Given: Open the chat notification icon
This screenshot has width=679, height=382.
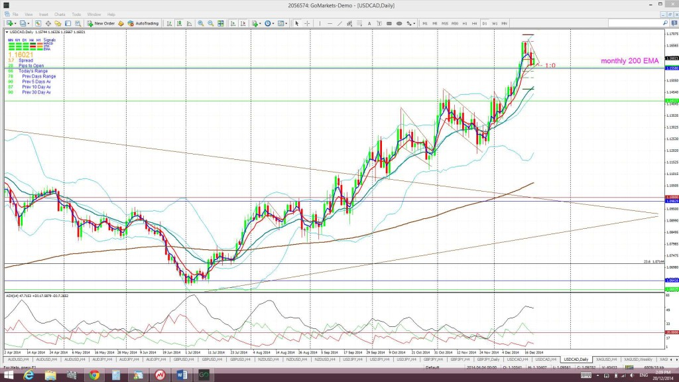Looking at the screenshot, I should coord(674,23).
